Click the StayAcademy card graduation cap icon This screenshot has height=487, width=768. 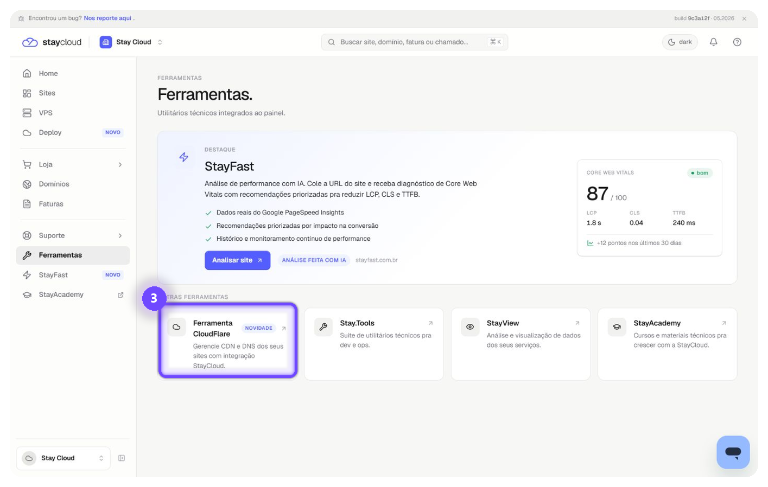[x=617, y=327]
